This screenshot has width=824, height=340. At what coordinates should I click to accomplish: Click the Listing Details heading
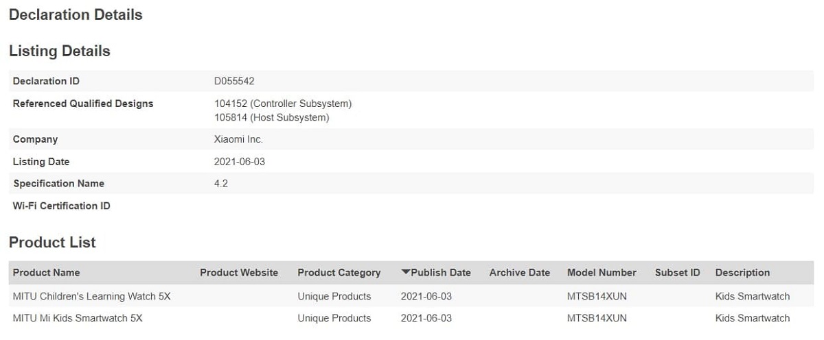coord(60,51)
